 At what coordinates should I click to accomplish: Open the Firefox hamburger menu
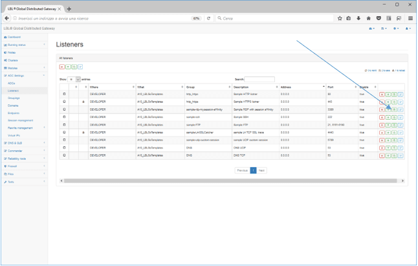coord(410,18)
